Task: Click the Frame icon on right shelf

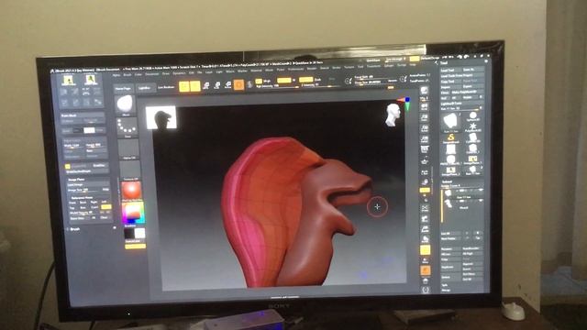Action: 425,208
